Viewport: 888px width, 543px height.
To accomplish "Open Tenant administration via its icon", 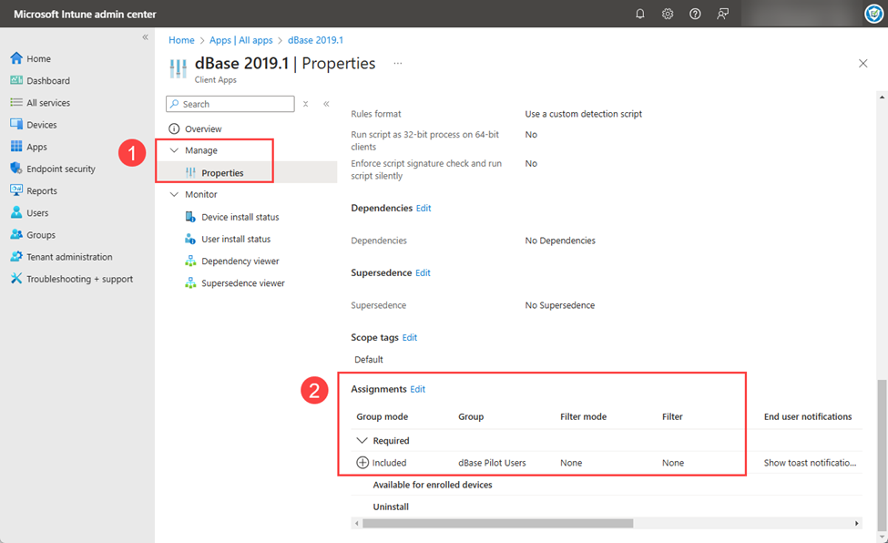I will click(16, 256).
